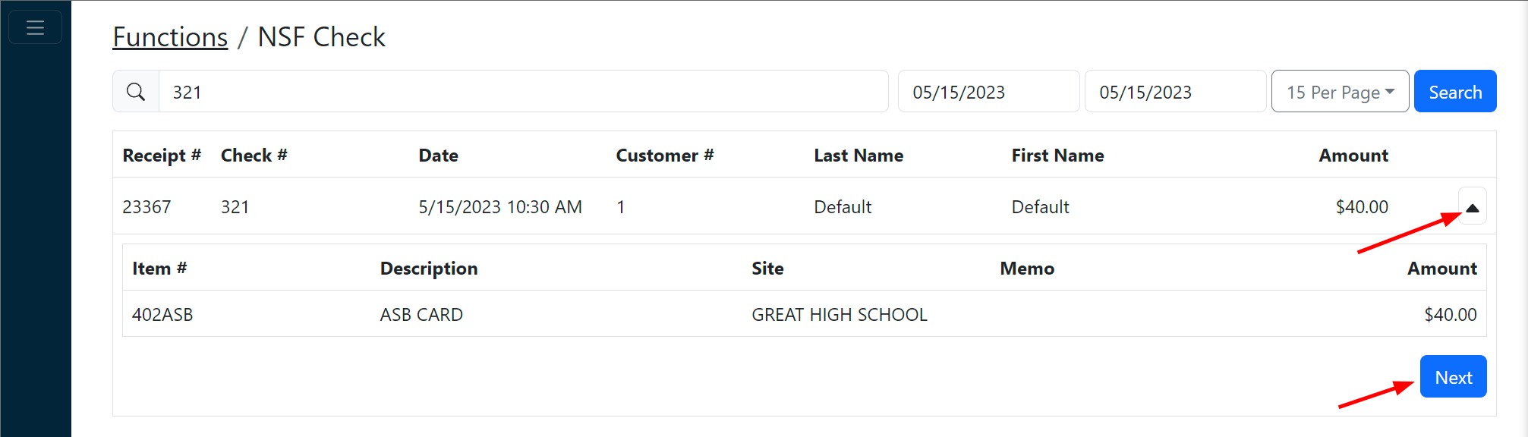Select the end date field

[x=1174, y=91]
